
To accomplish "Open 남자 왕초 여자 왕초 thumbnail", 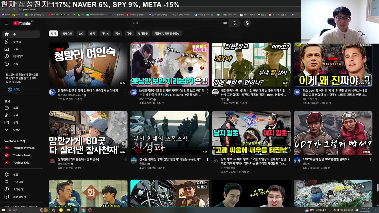I will 251,133.
